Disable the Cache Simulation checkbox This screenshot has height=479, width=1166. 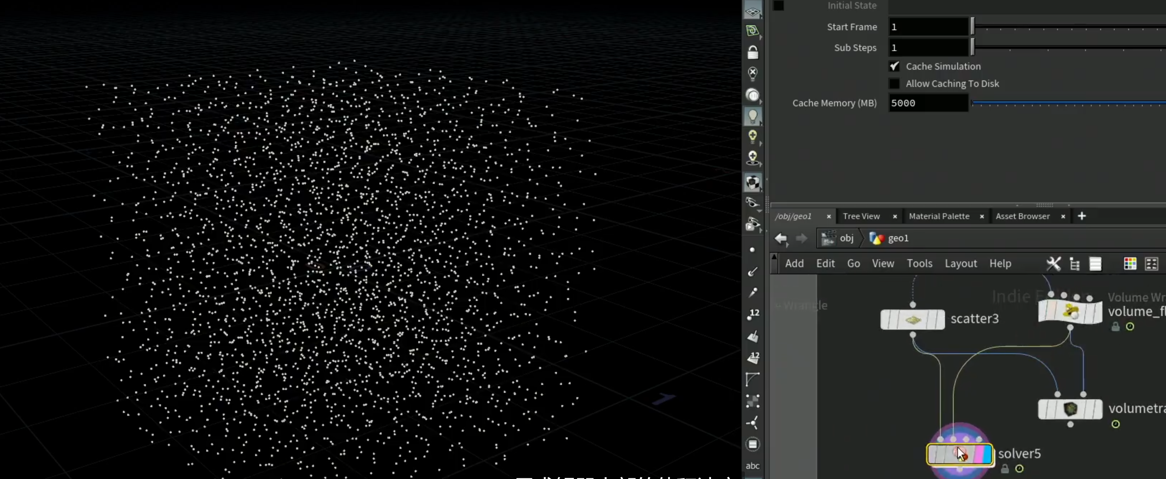click(x=894, y=66)
